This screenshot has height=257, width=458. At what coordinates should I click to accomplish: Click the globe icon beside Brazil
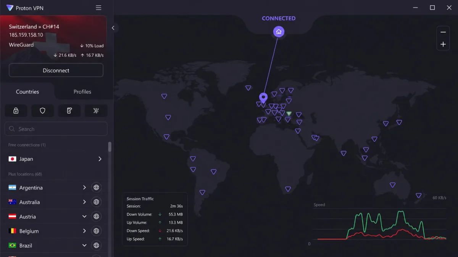click(x=96, y=246)
